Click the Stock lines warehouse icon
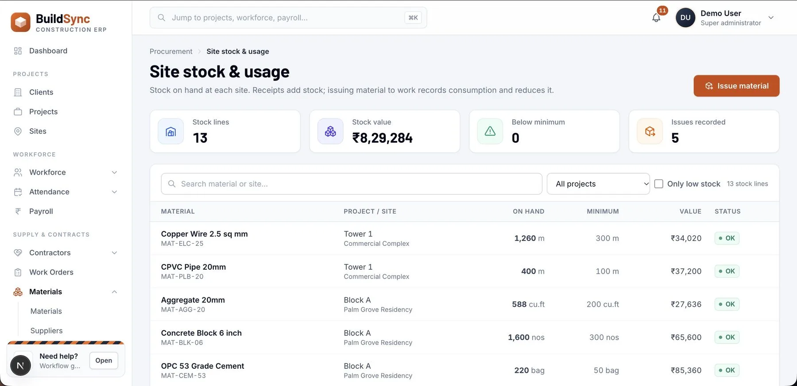The image size is (797, 386). [x=171, y=131]
